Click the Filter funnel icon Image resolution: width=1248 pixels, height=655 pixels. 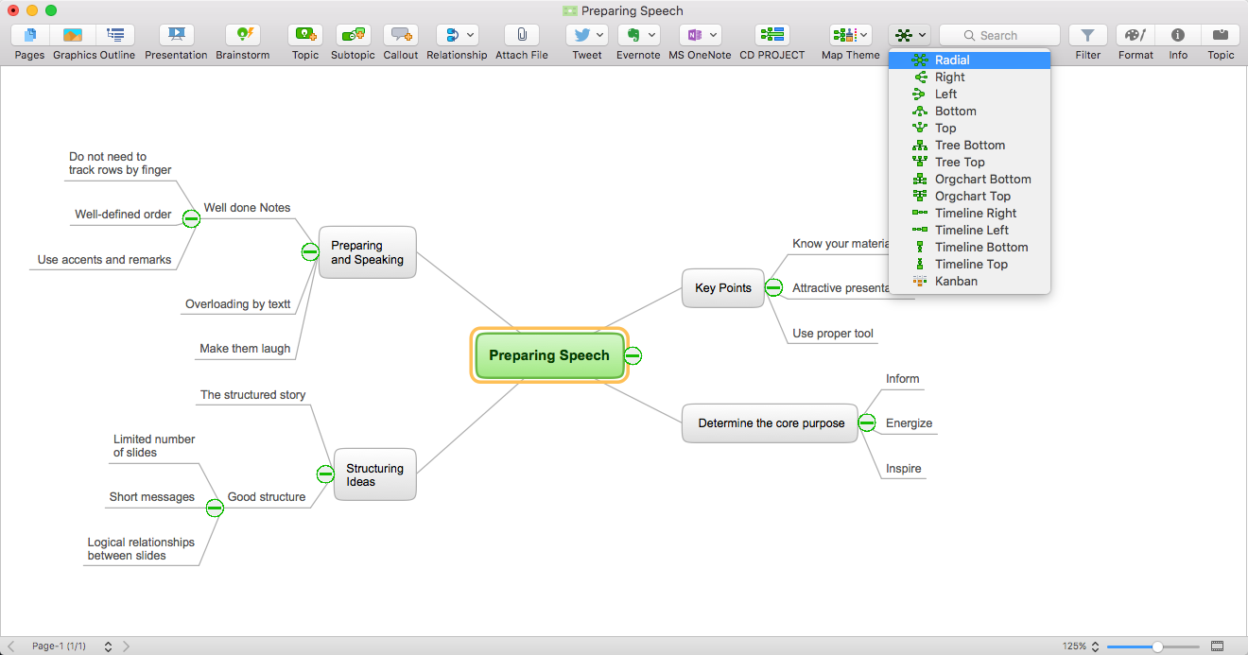(x=1088, y=35)
